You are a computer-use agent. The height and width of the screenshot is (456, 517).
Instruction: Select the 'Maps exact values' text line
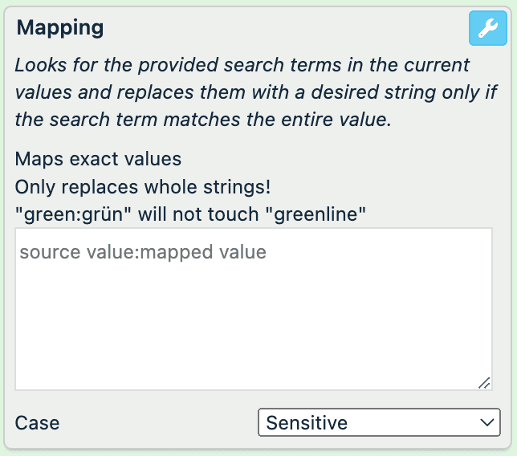tap(99, 160)
